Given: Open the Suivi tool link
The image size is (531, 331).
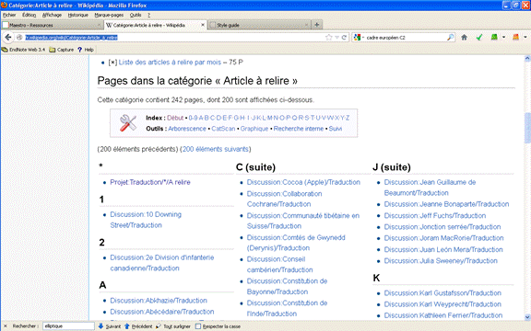Looking at the screenshot, I should (336, 129).
